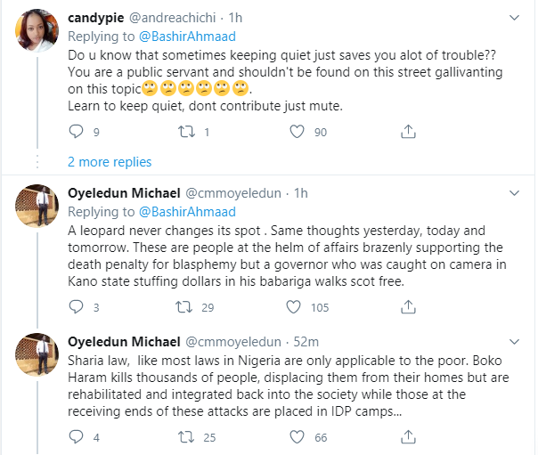Screen dimensions: 538x455
Task: Reply to candypie's tweet via comment icon
Action: click(x=76, y=132)
